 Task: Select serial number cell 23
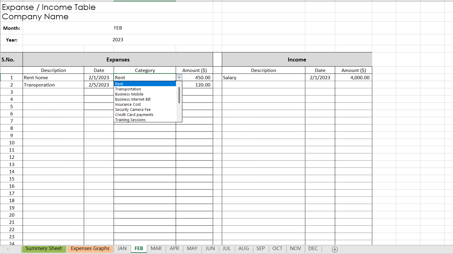point(11,237)
